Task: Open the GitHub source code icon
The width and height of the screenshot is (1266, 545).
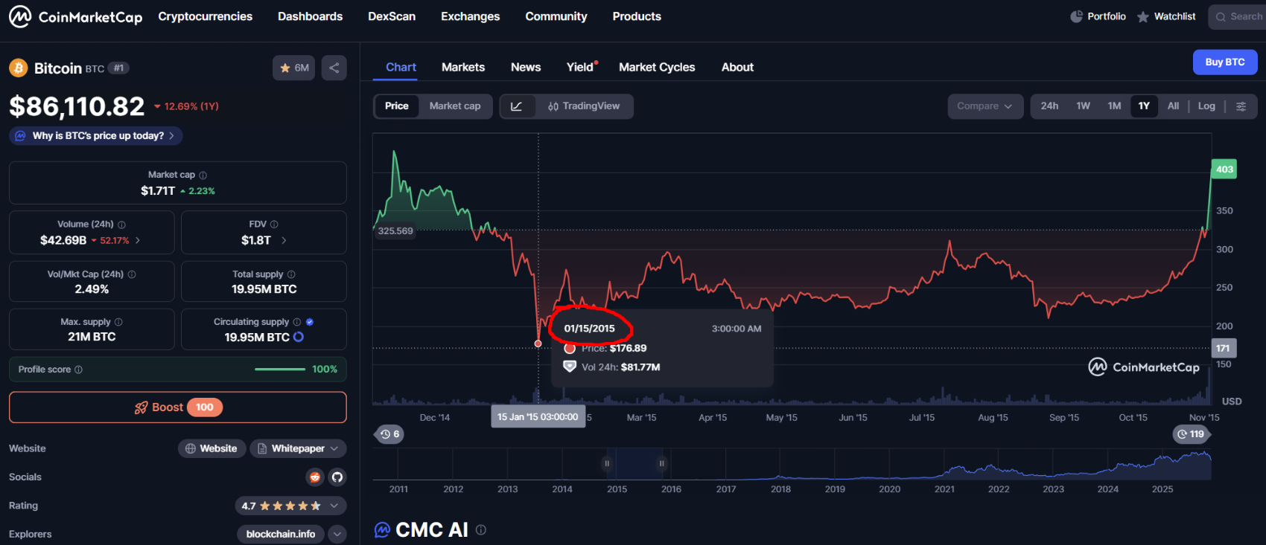Action: tap(337, 477)
